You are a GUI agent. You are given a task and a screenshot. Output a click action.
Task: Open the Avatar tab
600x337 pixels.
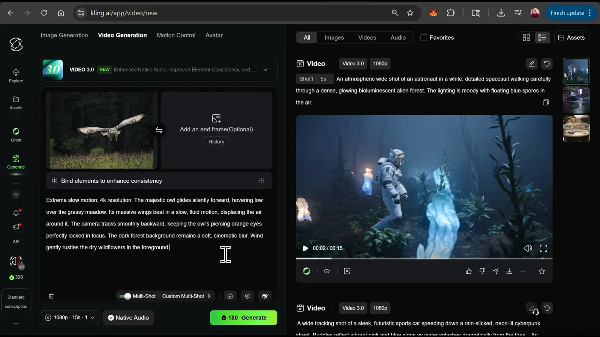tap(214, 35)
